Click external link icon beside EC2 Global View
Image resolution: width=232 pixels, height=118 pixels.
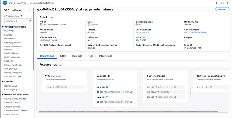[21, 16]
